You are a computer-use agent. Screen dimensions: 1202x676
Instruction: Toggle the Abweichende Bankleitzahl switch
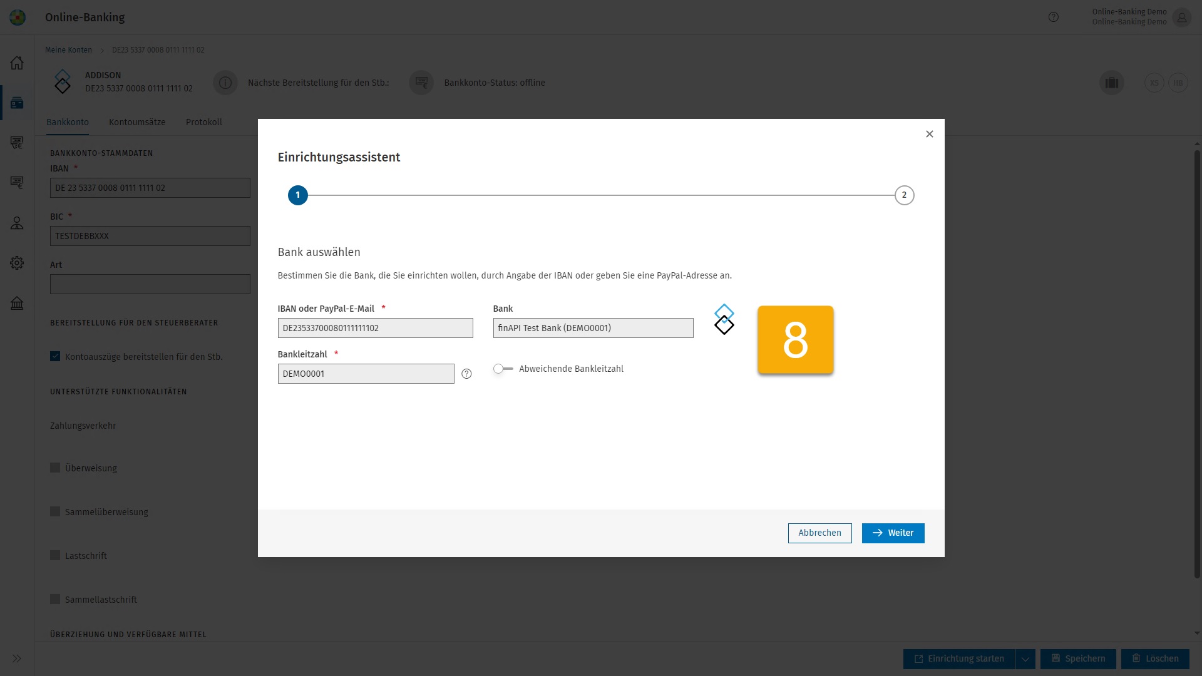coord(503,369)
